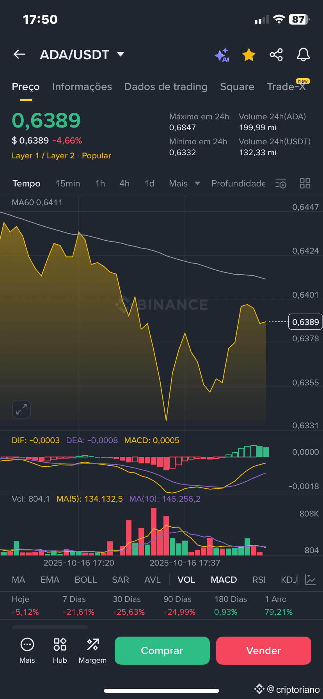
Task: Tap the Wi-Fi icon in status bar
Action: click(x=279, y=20)
